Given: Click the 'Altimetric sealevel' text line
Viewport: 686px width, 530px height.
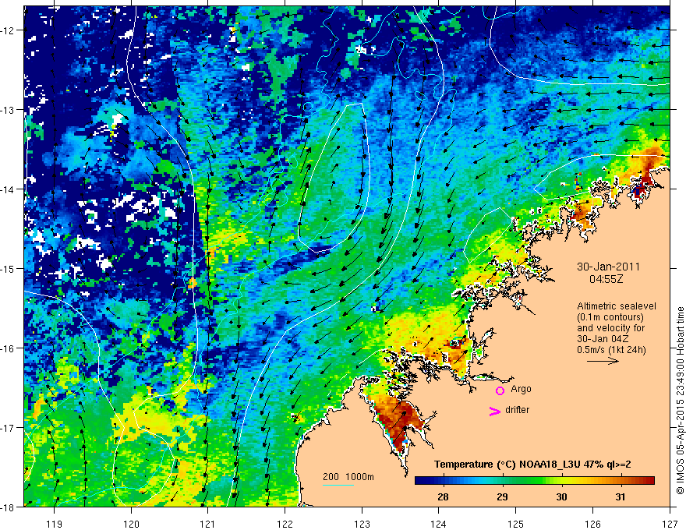Looking at the screenshot, I should tap(617, 306).
